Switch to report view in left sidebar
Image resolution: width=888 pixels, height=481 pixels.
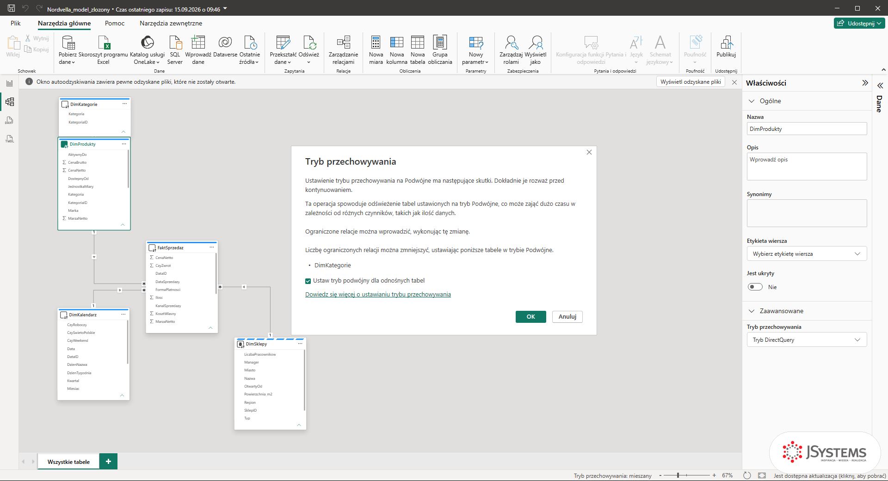pos(10,83)
